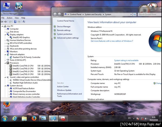Click System and Security in the breadcrumb

click(93, 15)
